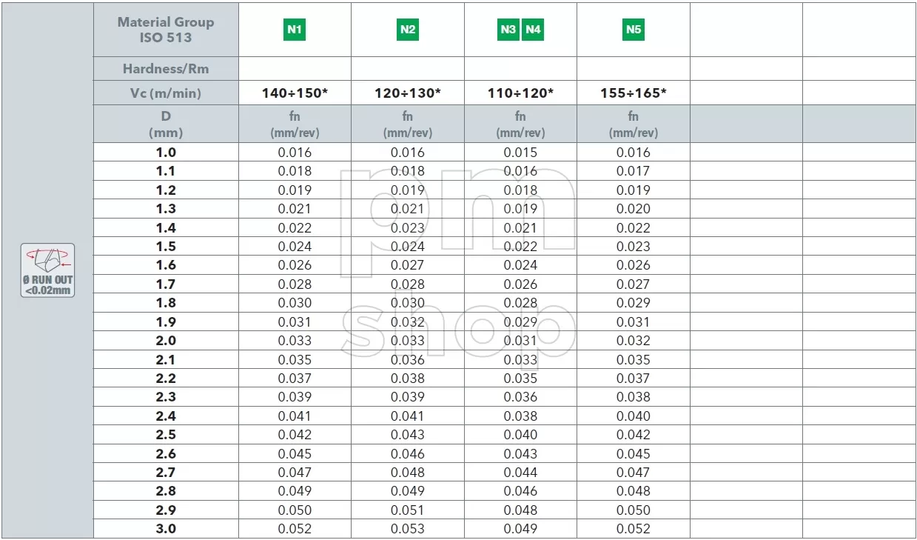Viewport: 917px width, 540px height.
Task: Click the fn (mm/rev) header under N2
Action: click(x=408, y=124)
